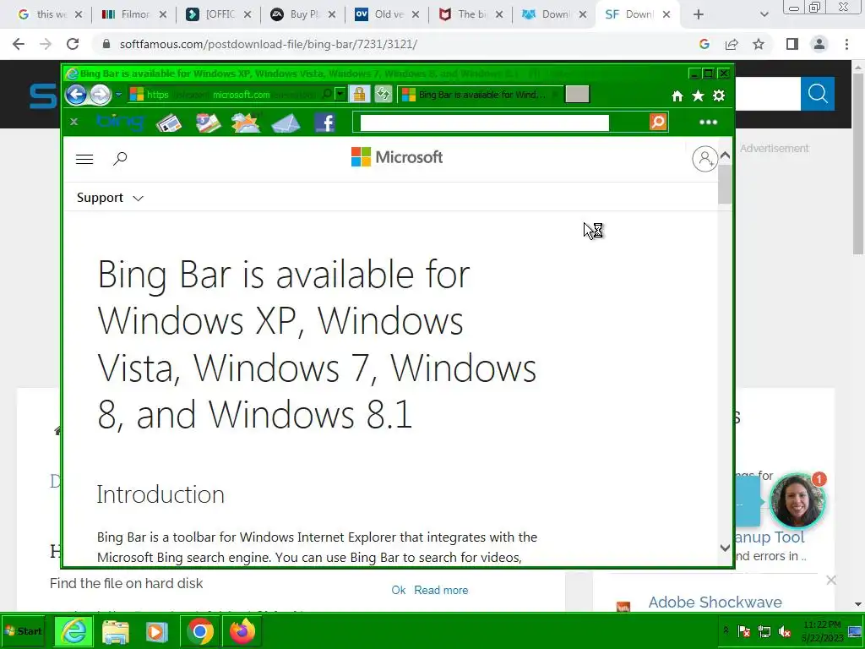865x649 pixels.
Task: Close the Chrome 'Filmor' tab
Action: [x=163, y=15]
